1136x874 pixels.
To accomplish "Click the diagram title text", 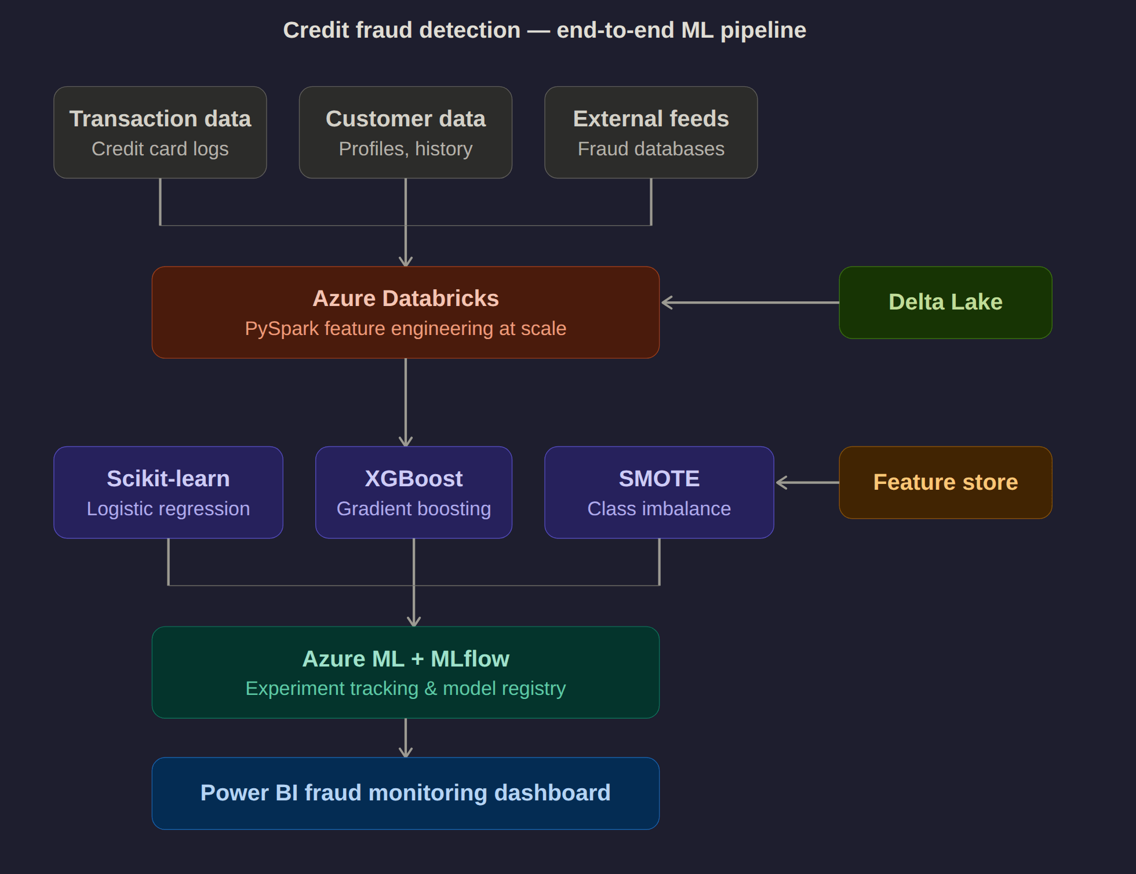I will tap(544, 30).
